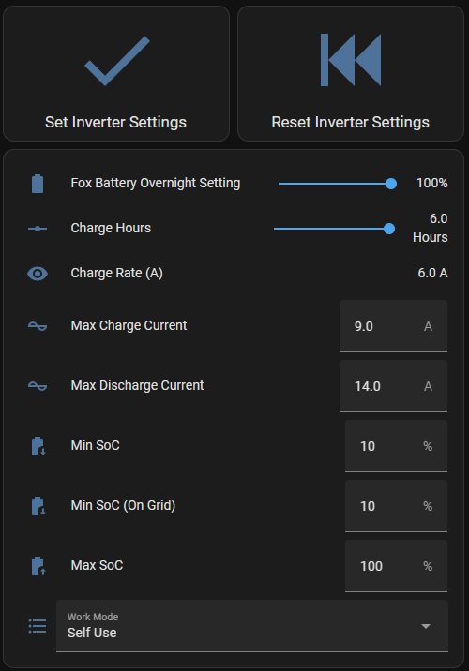Click the current icon next to Max Charge Current
The height and width of the screenshot is (671, 469).
pos(38,326)
